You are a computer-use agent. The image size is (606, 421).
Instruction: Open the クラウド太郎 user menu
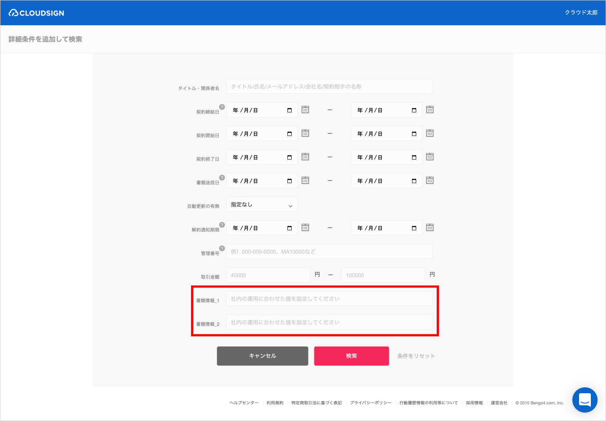coord(581,13)
